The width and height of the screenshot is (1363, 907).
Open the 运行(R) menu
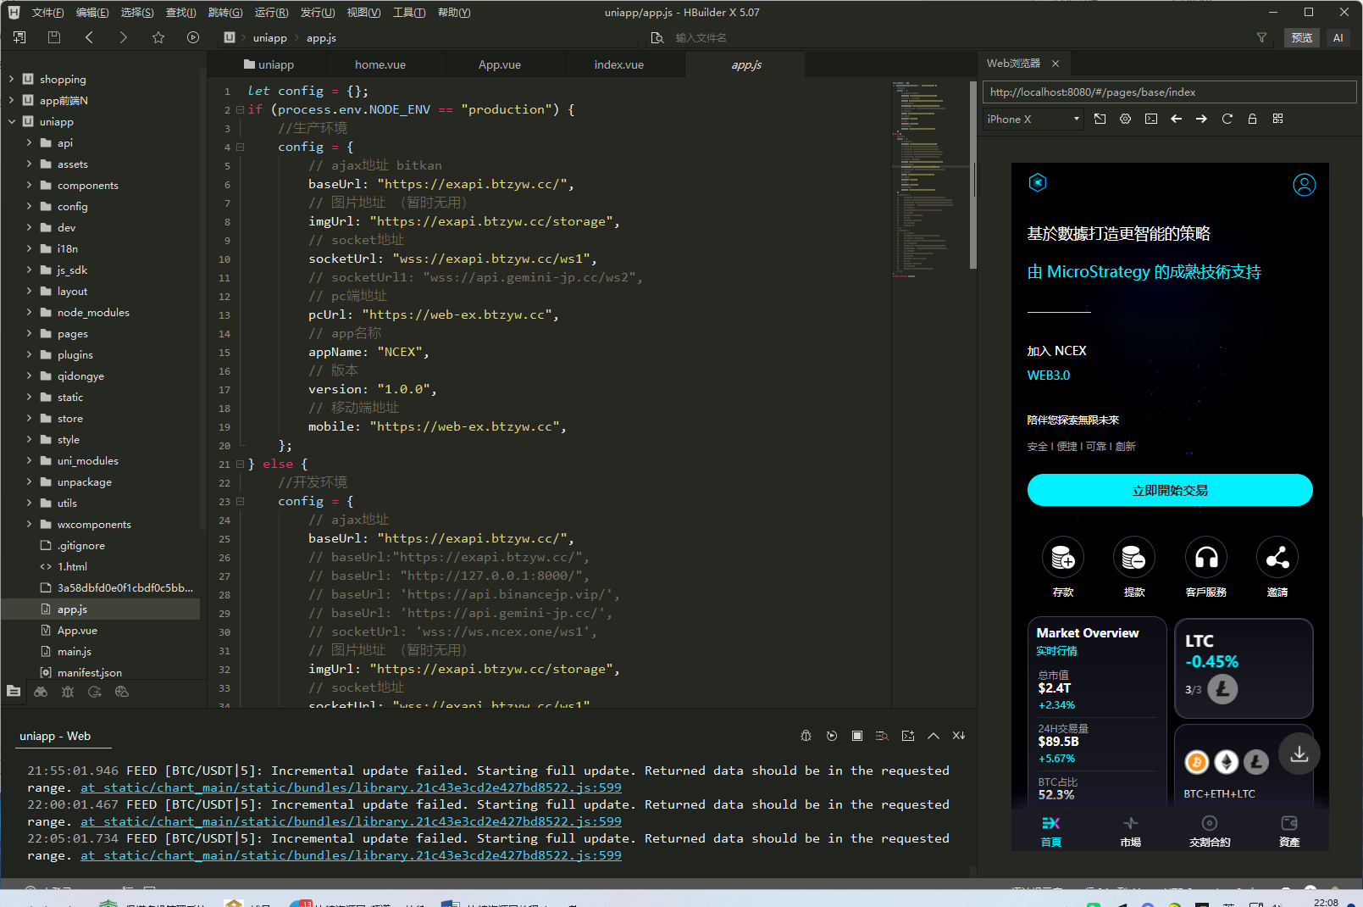click(x=271, y=13)
